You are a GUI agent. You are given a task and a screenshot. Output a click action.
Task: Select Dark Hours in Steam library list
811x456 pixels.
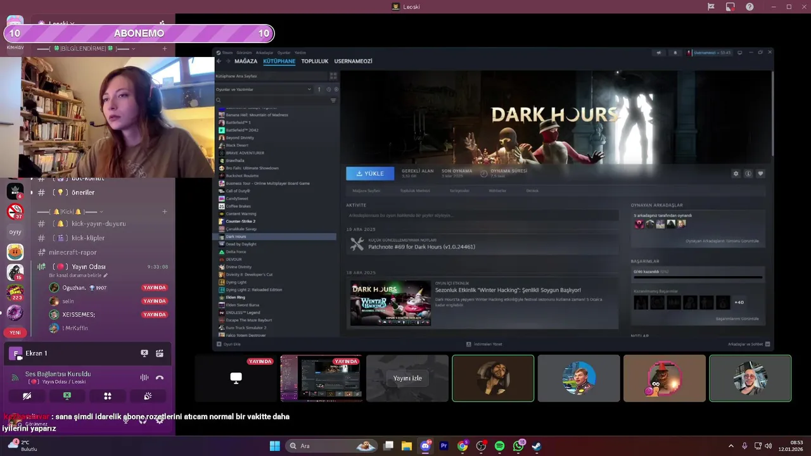pos(275,236)
